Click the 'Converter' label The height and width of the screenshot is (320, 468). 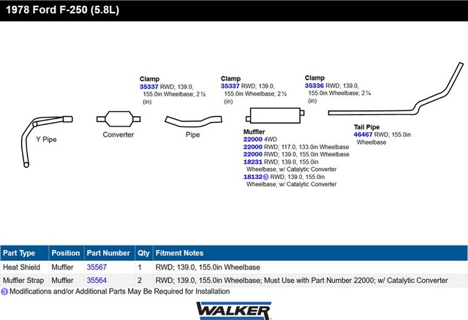pyautogui.click(x=118, y=134)
